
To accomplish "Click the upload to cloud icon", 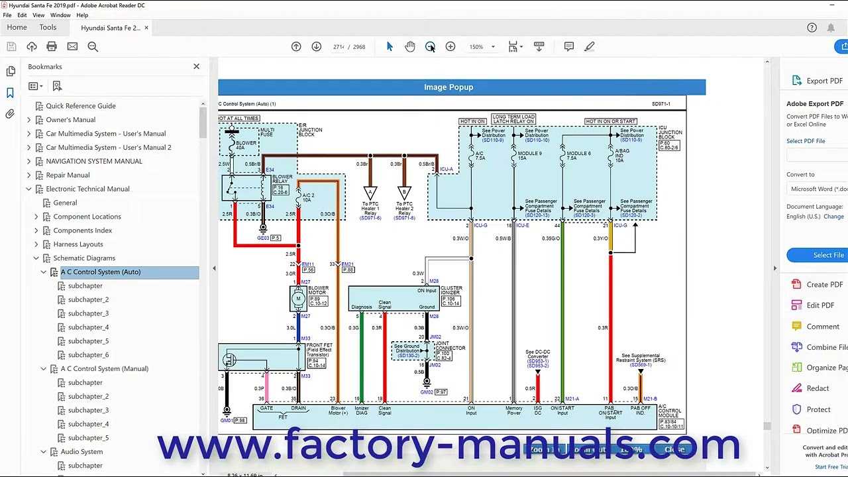I will (32, 46).
